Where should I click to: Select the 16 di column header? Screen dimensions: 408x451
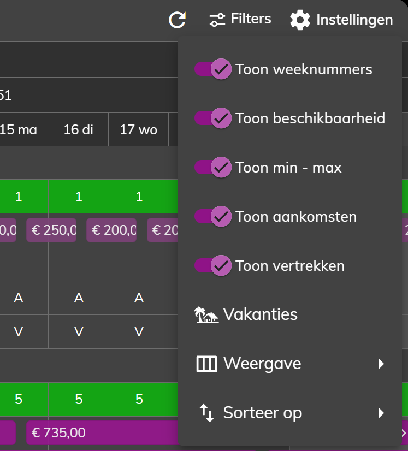[78, 129]
